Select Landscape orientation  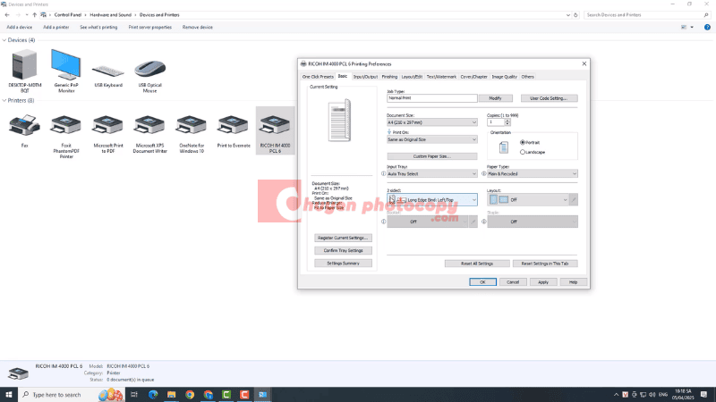tap(523, 152)
